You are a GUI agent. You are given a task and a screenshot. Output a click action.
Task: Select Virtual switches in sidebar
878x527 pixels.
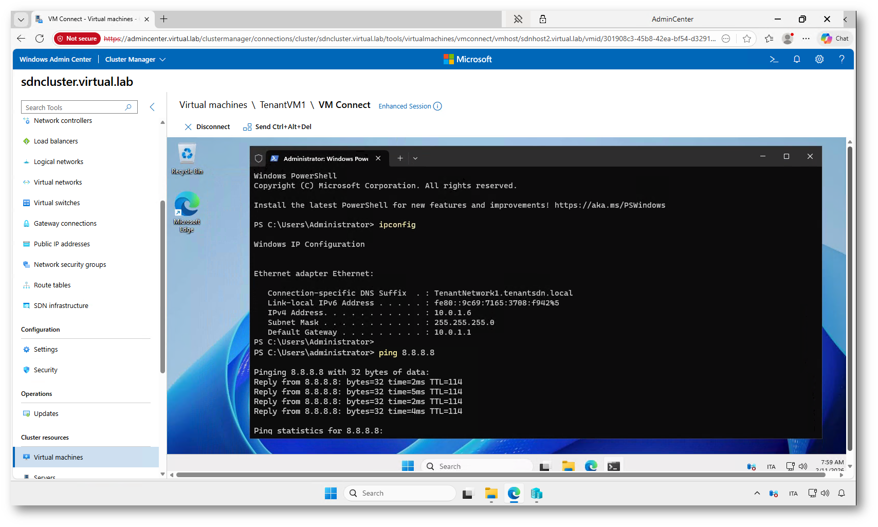coord(57,203)
